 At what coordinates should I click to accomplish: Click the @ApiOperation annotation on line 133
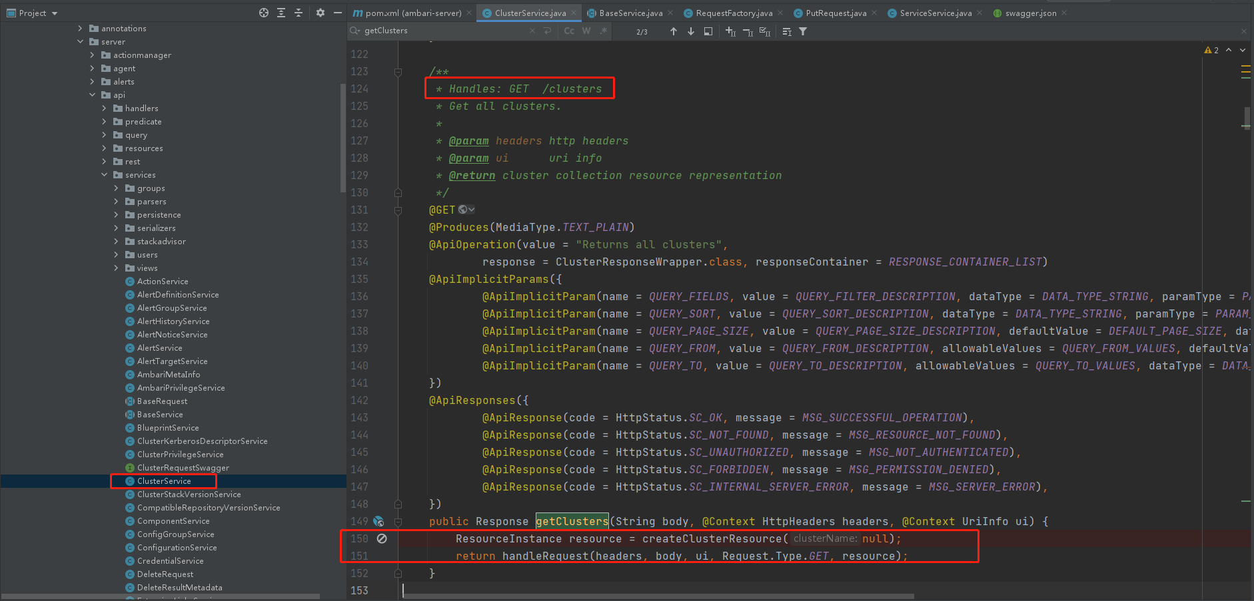coord(472,244)
